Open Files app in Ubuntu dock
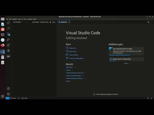This screenshot has height=115, width=154. pyautogui.click(x=3, y=19)
